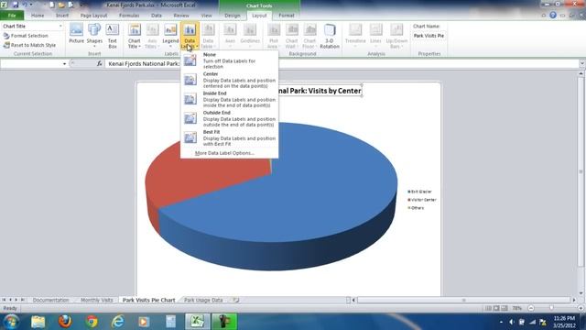Click the Excel taskbar button
The image size is (586, 330).
click(x=198, y=322)
